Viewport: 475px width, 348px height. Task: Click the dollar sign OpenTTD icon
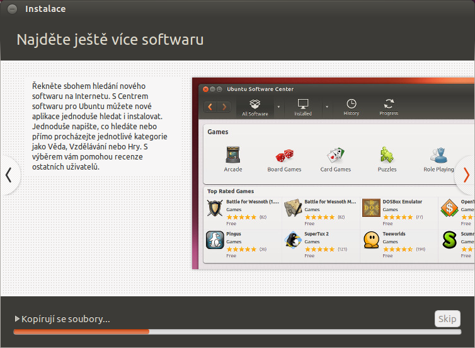coord(449,208)
